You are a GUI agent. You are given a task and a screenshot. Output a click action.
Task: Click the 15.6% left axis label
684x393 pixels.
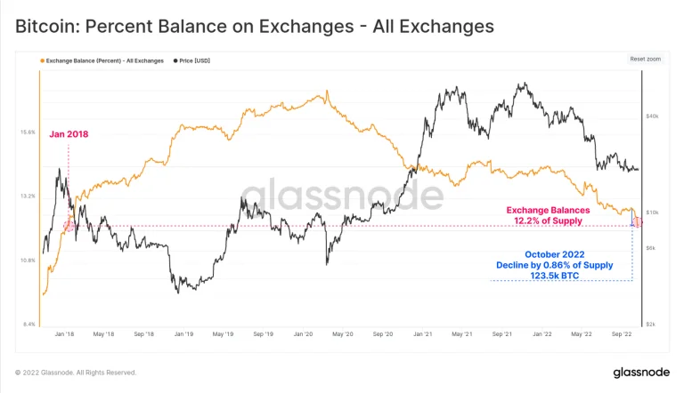pos(27,132)
